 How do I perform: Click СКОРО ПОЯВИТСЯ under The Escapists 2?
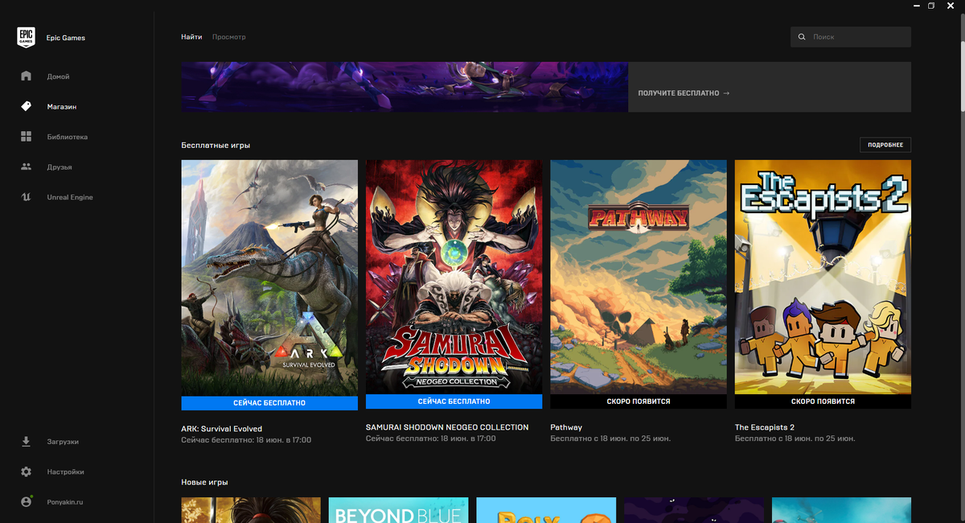823,401
